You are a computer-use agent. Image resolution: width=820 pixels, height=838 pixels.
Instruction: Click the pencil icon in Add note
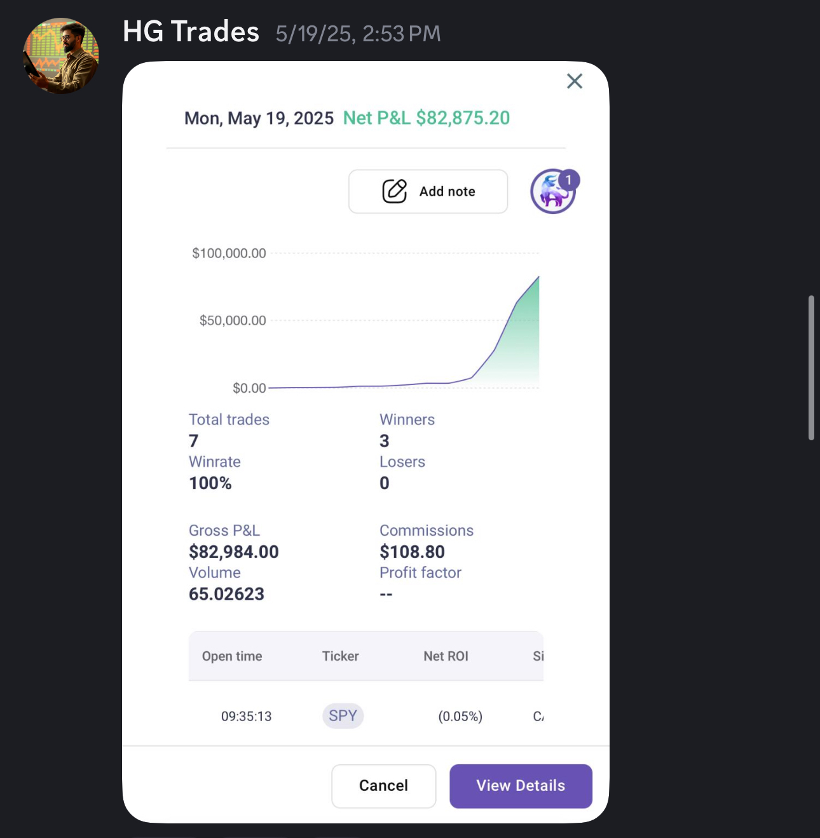tap(394, 191)
